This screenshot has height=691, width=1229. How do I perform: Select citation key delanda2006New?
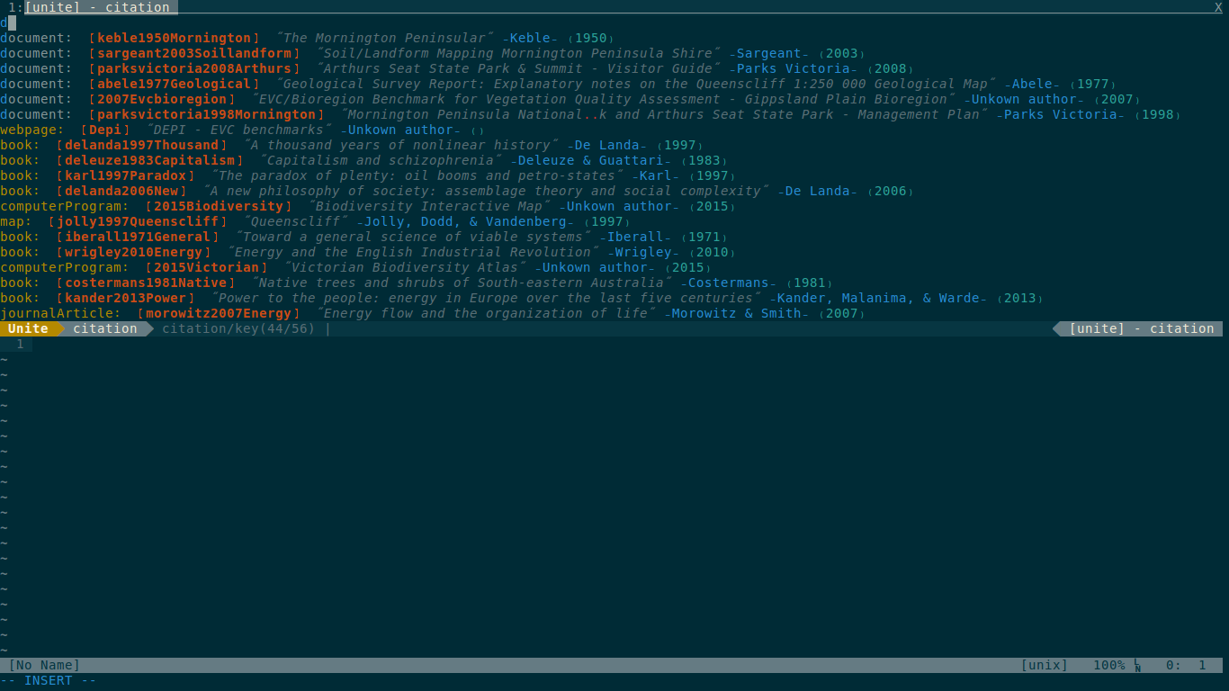(121, 191)
